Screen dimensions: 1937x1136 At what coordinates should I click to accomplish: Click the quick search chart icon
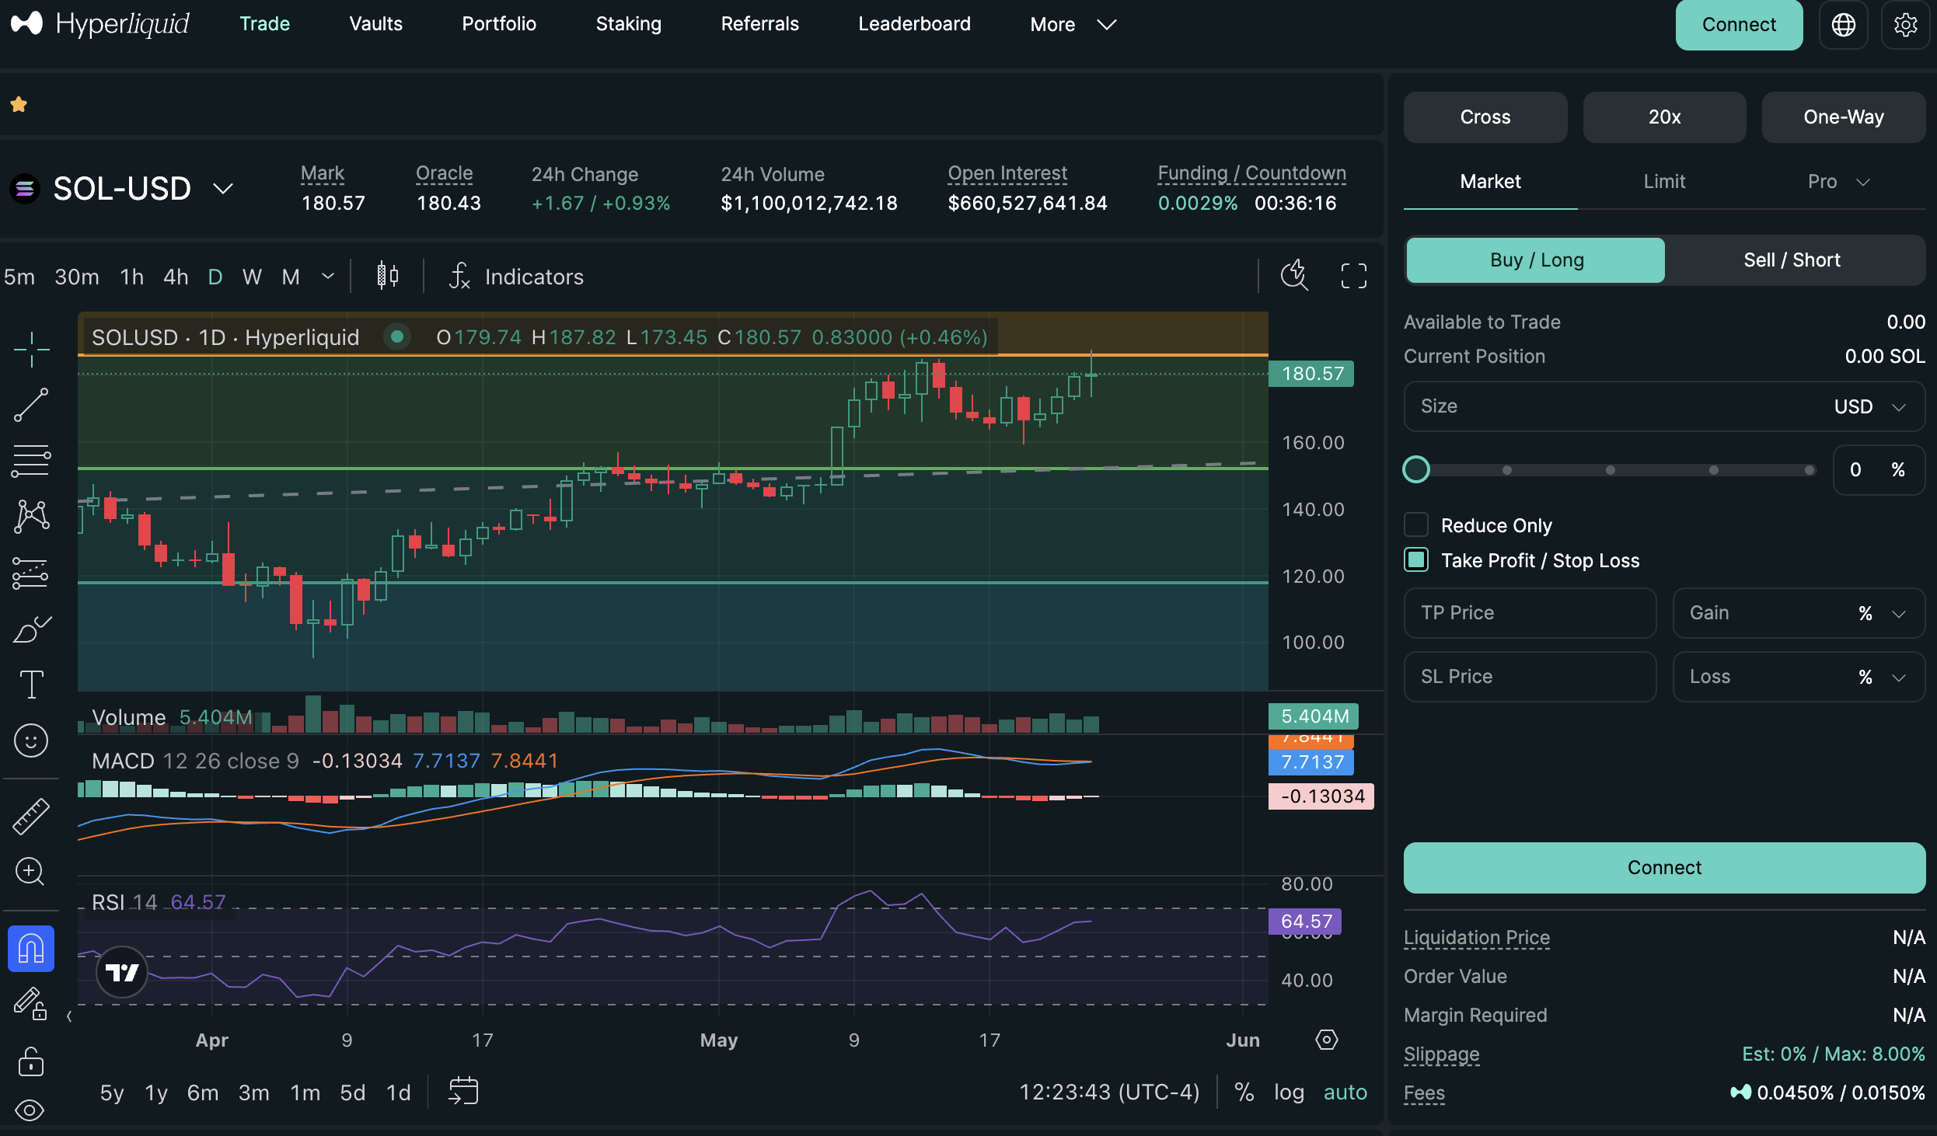coord(1294,275)
